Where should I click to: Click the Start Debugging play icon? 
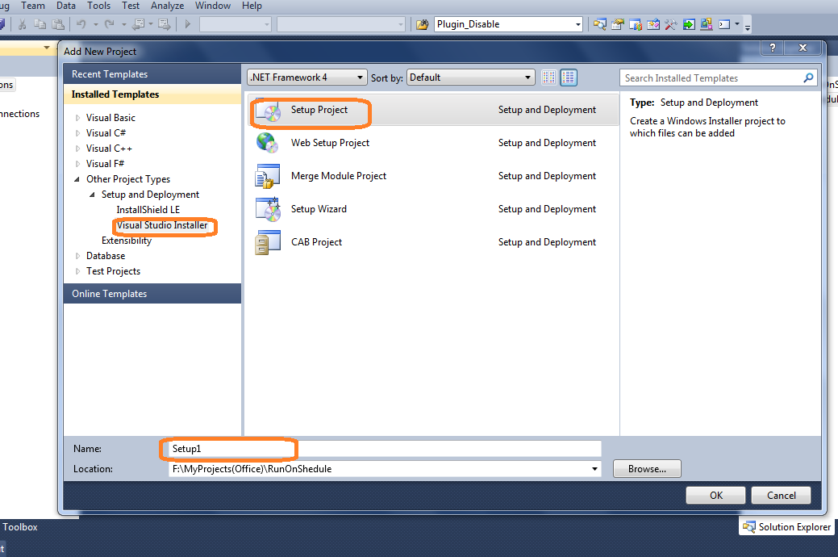(188, 24)
